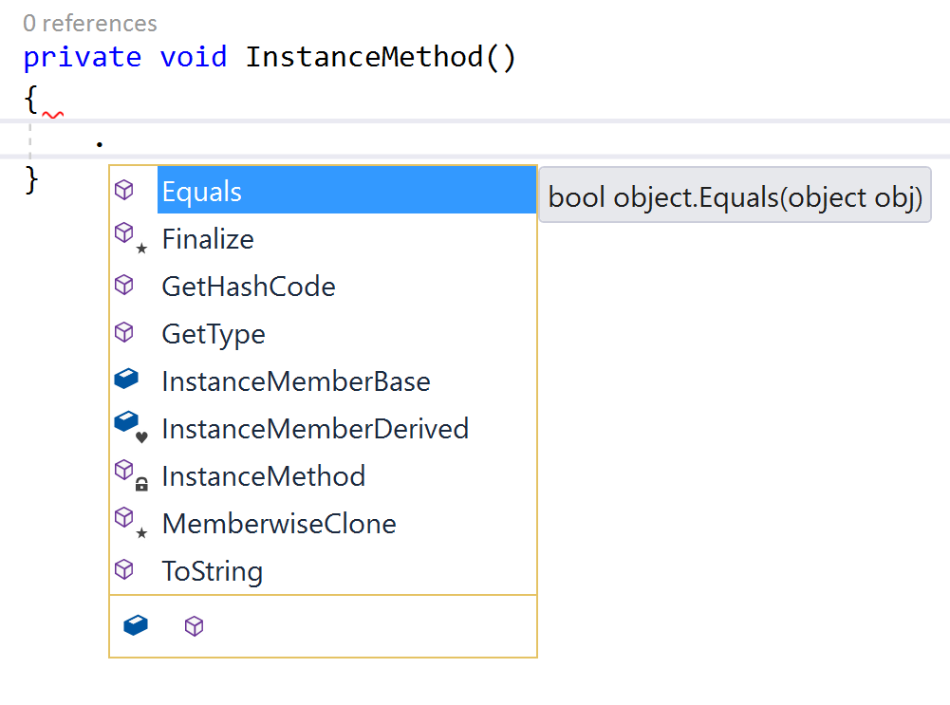This screenshot has width=950, height=705.
Task: Choose Finalize from the completion list
Action: click(x=323, y=238)
